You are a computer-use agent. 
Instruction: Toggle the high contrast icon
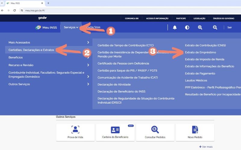coord(187,27)
